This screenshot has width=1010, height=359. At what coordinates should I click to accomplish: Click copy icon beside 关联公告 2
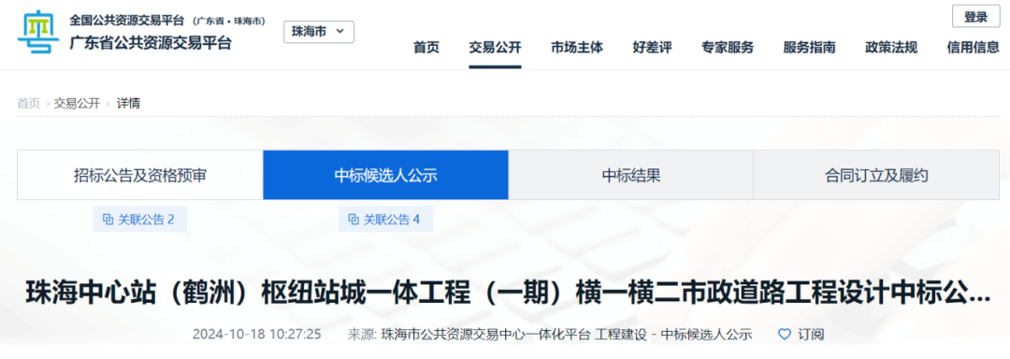(108, 220)
